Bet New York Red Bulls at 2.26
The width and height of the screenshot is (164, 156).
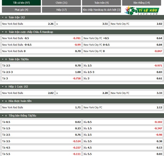click(x=28, y=24)
